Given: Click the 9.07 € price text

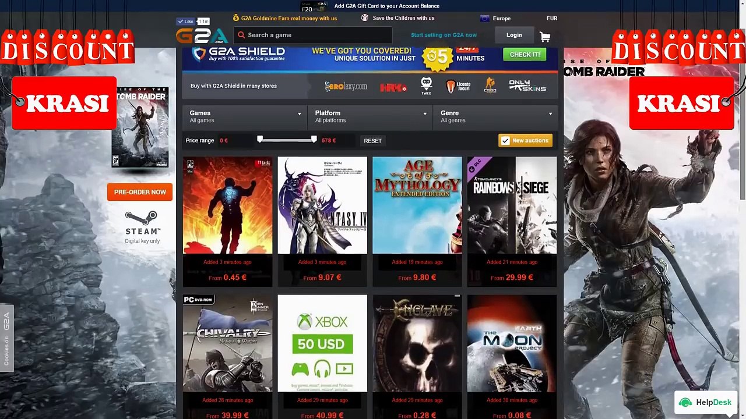Looking at the screenshot, I should point(330,278).
